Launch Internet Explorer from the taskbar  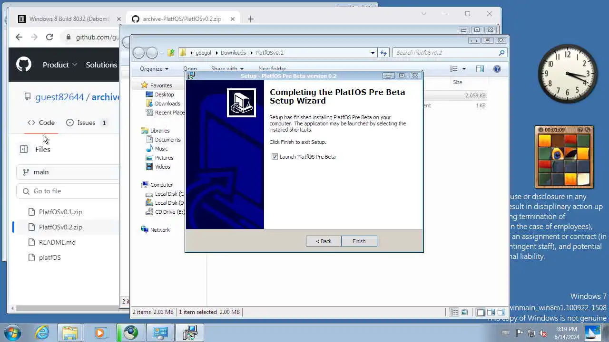pos(42,332)
